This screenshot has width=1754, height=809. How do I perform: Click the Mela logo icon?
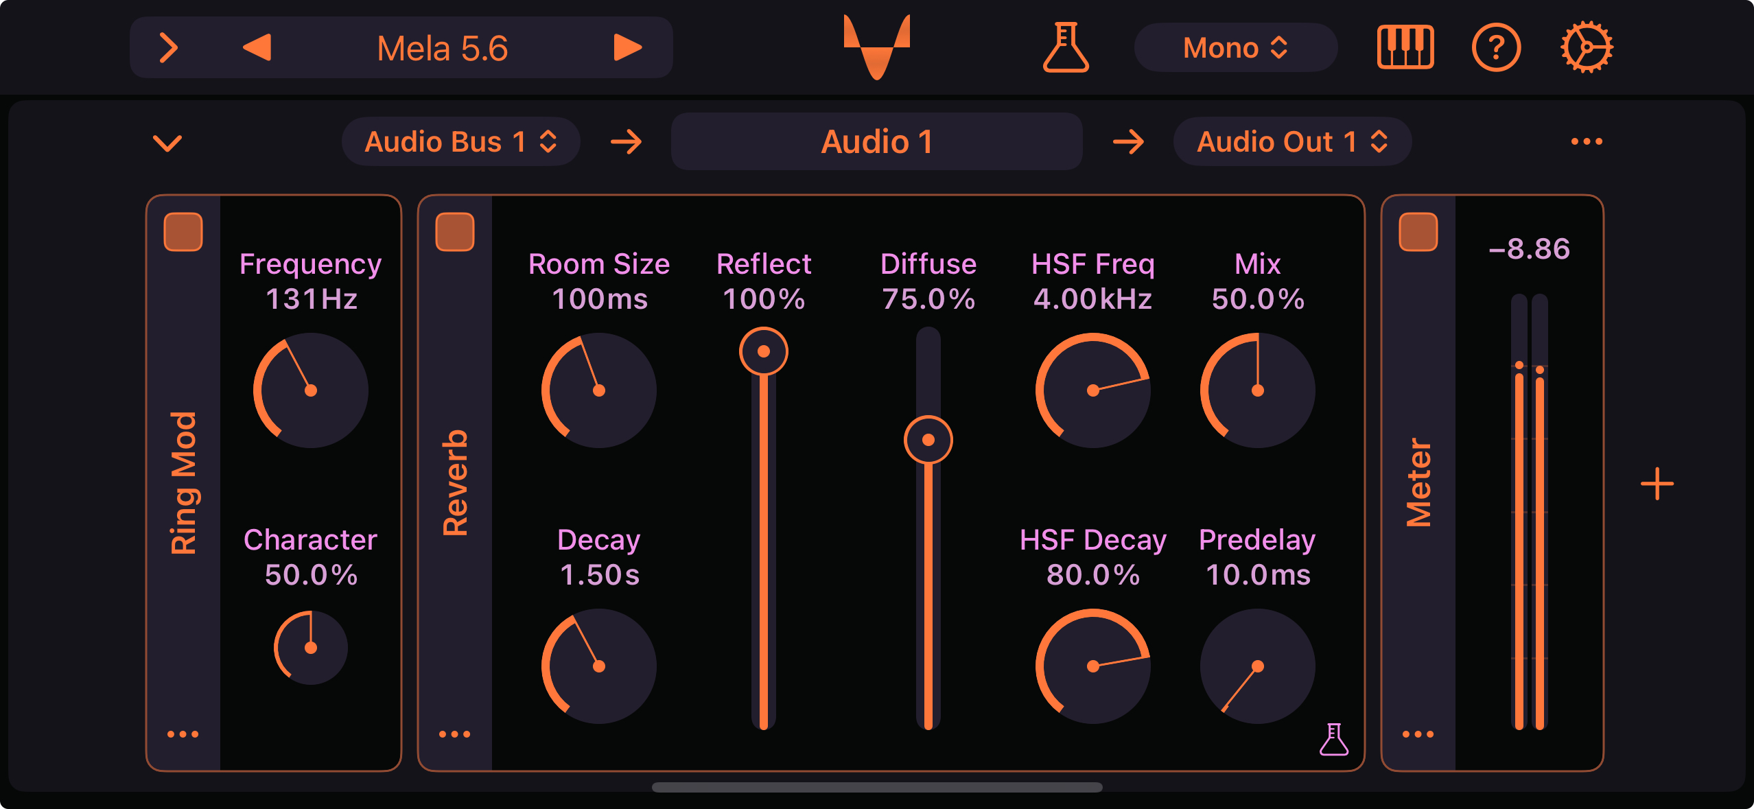pos(877,47)
